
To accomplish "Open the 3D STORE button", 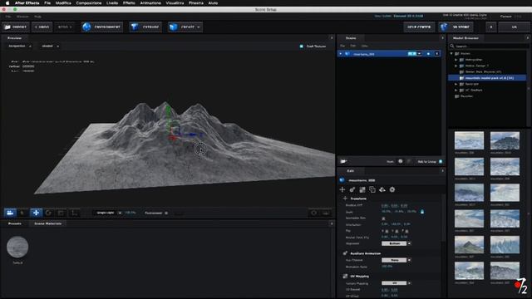I will [x=456, y=27].
